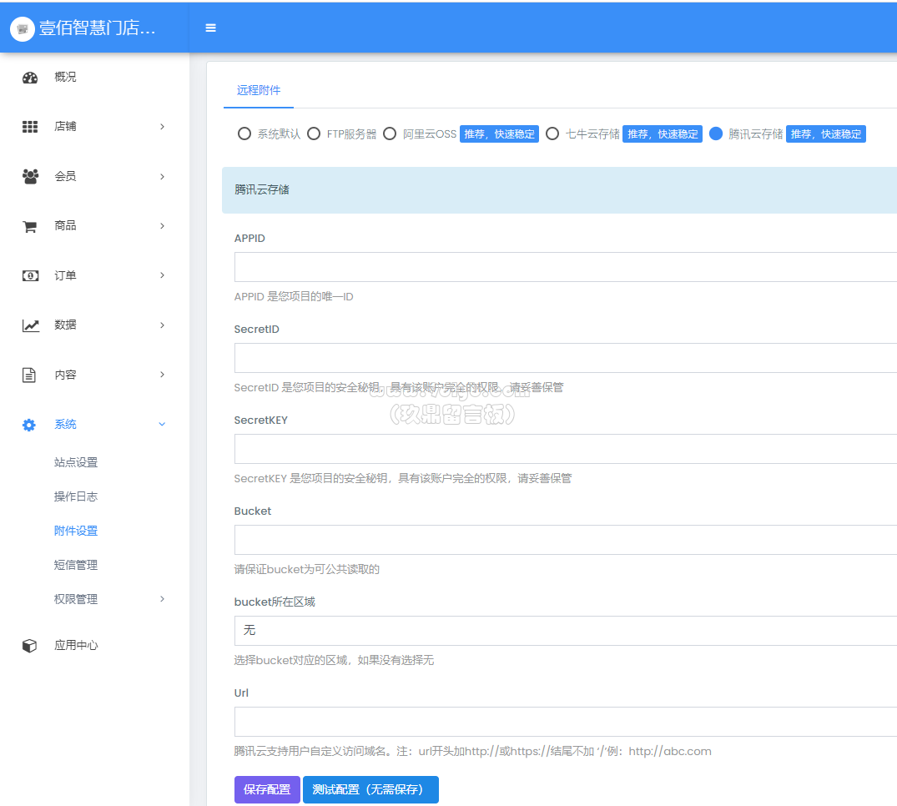Open the 权限管理 submenu item
Screen dimensions: 897x806
pos(75,599)
